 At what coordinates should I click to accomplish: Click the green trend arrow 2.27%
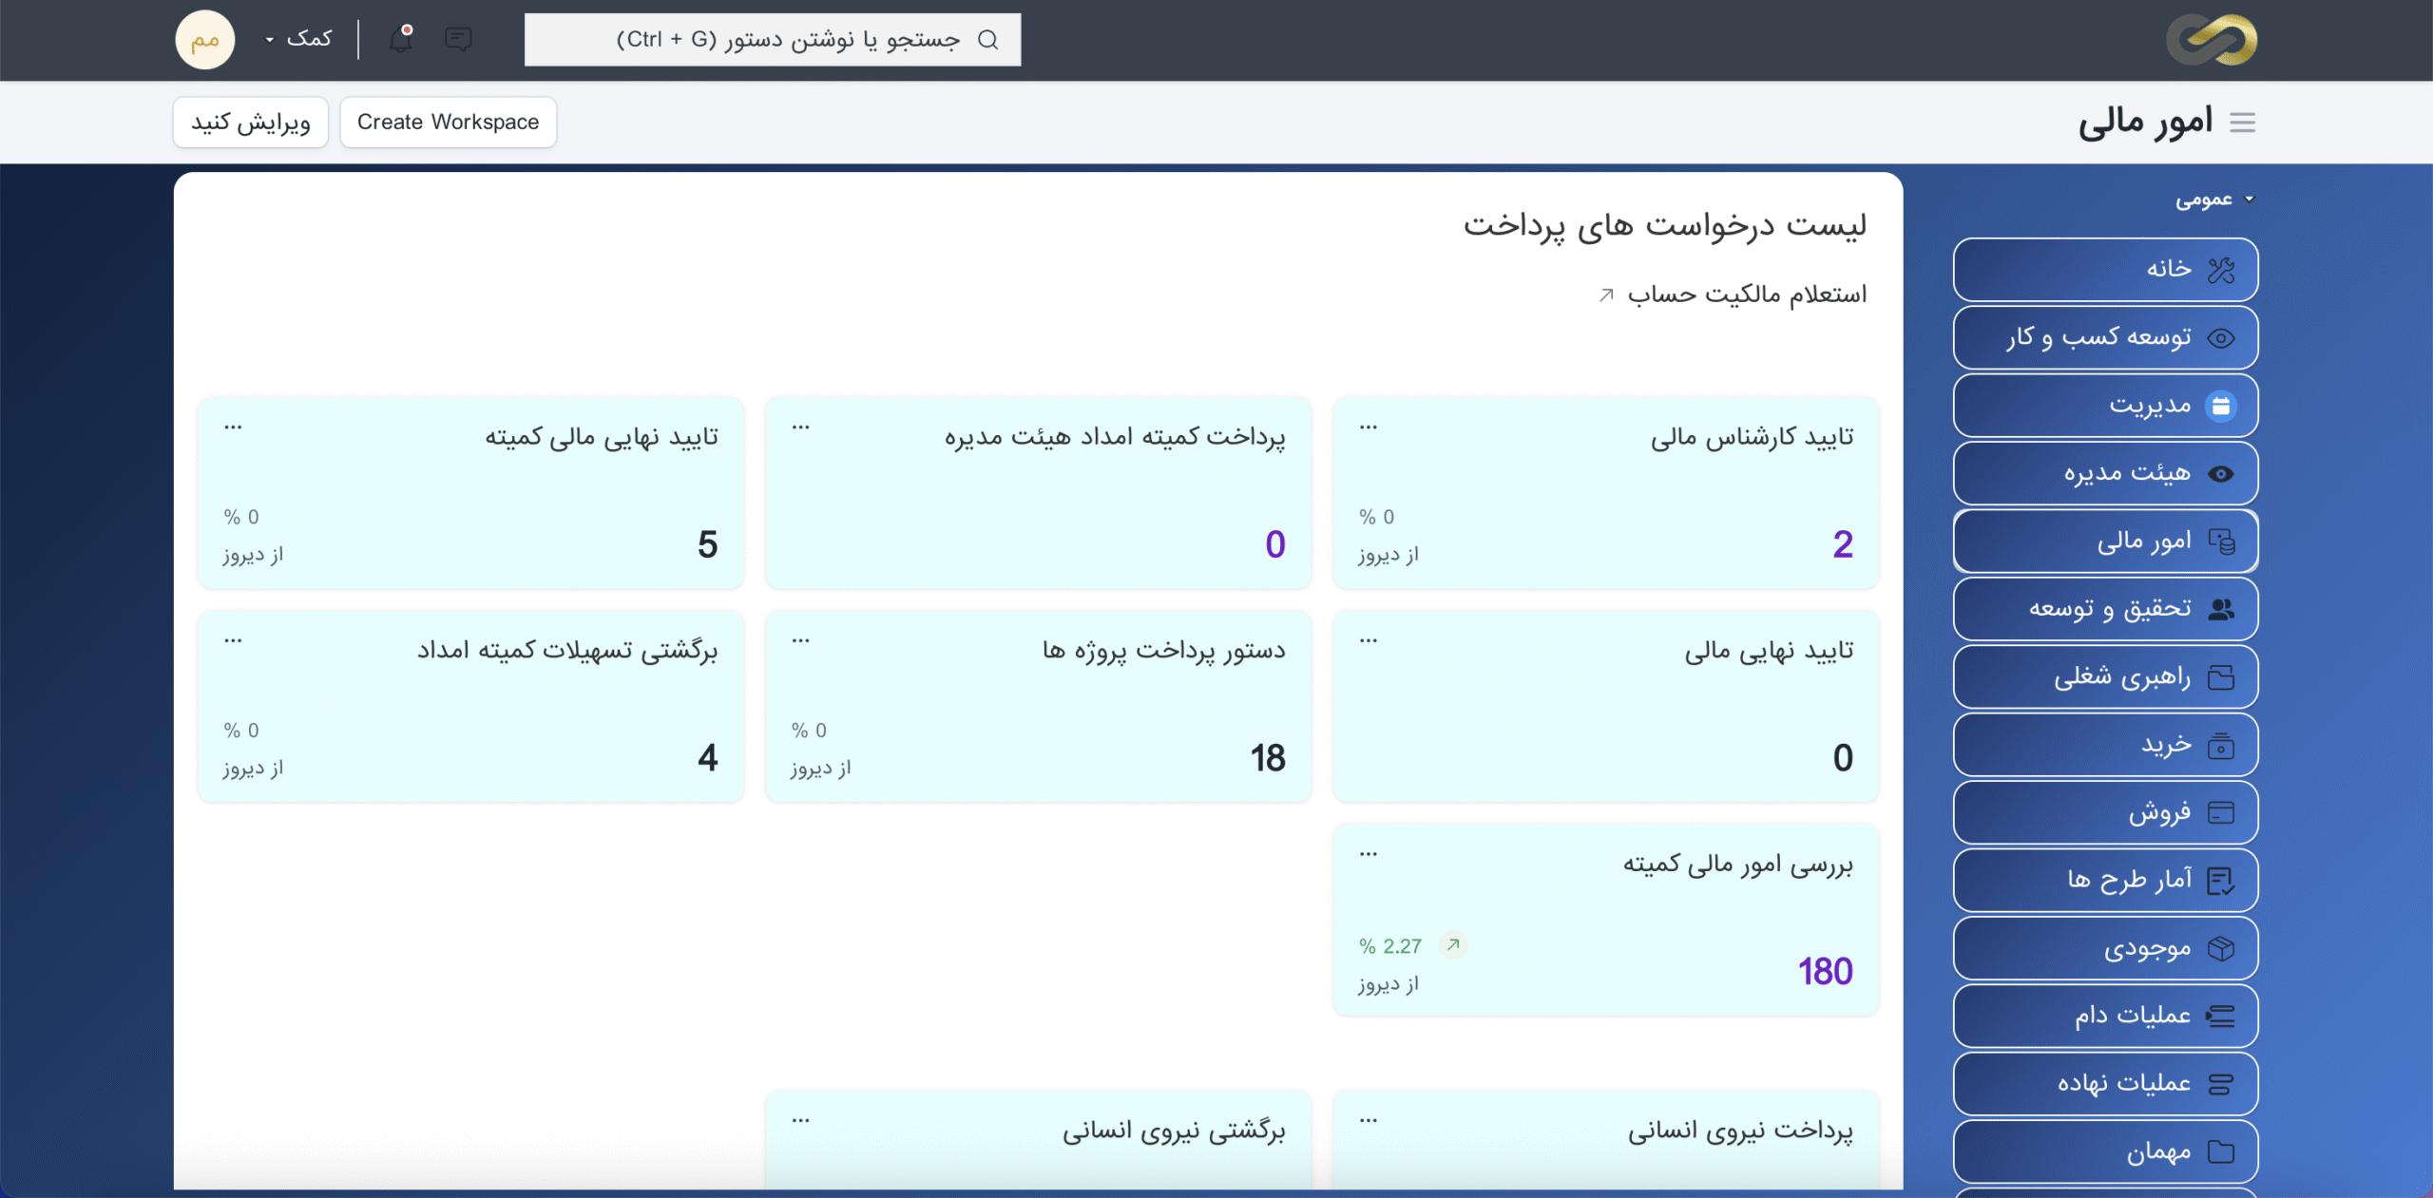(1453, 944)
